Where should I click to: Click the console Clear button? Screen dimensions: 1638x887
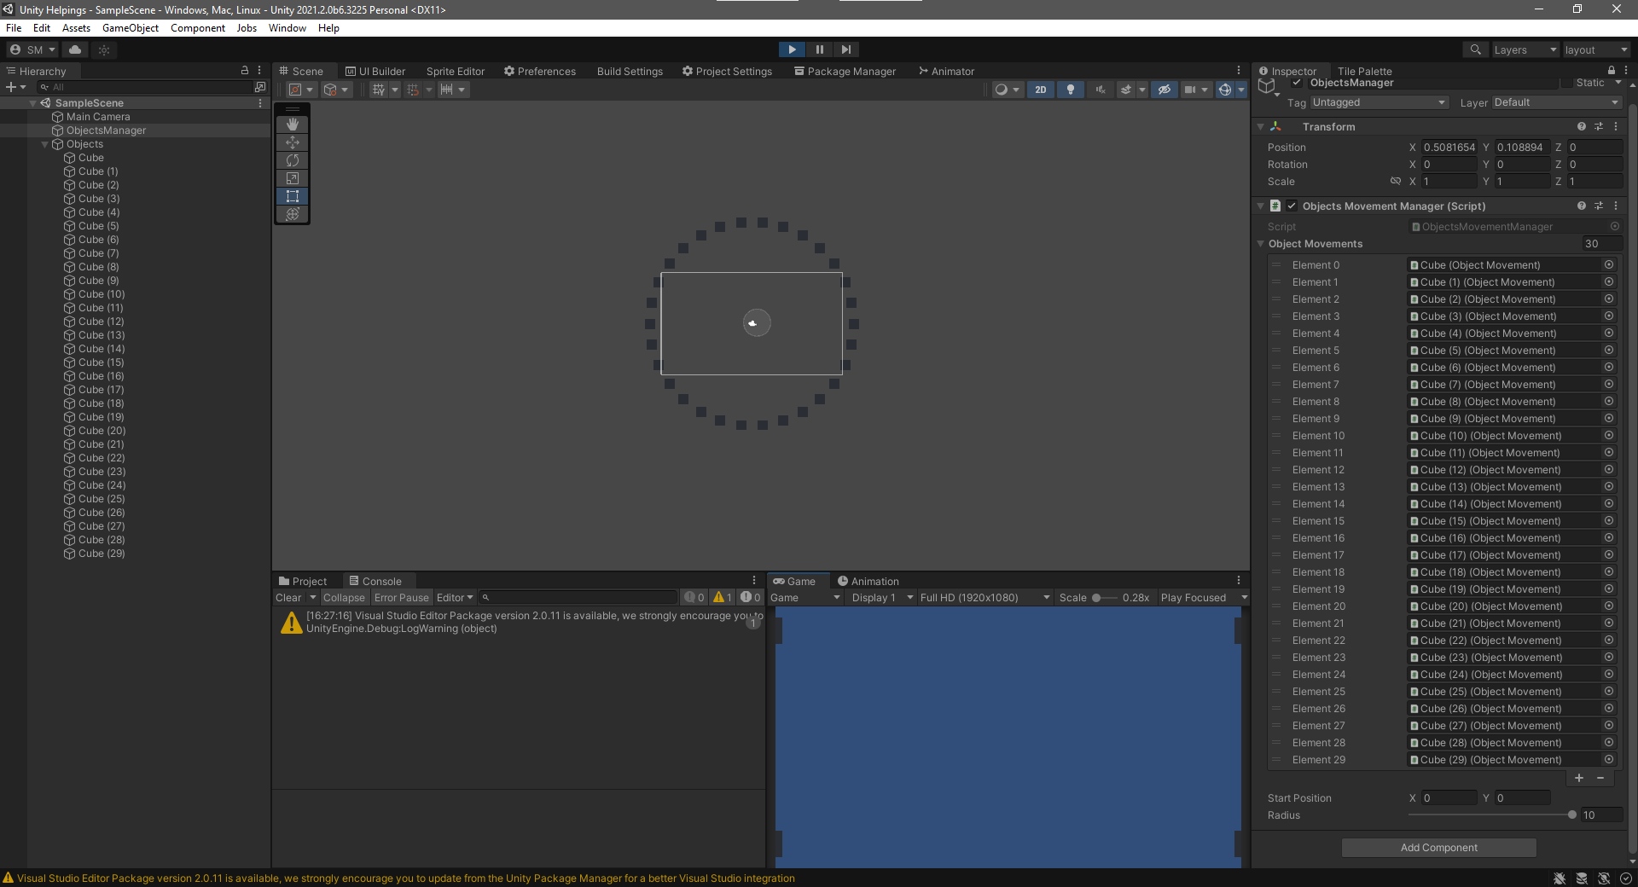point(288,598)
